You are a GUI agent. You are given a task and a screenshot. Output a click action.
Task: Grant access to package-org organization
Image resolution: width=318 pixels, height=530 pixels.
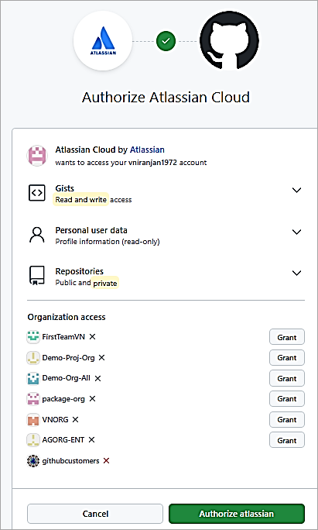(287, 399)
